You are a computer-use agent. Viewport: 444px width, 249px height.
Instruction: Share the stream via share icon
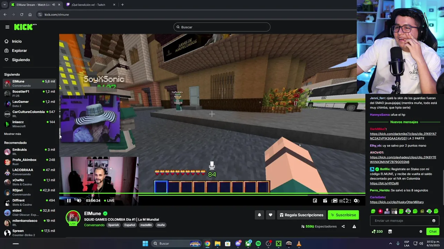343,227
